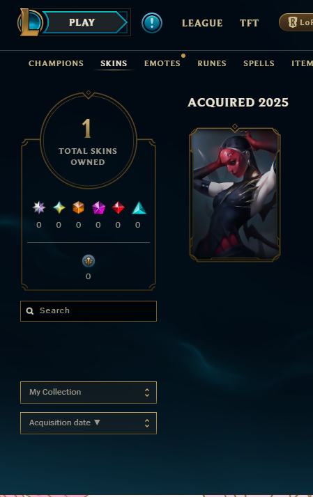Select the magenta Epic gem icon
The height and width of the screenshot is (497, 313).
coord(98,207)
